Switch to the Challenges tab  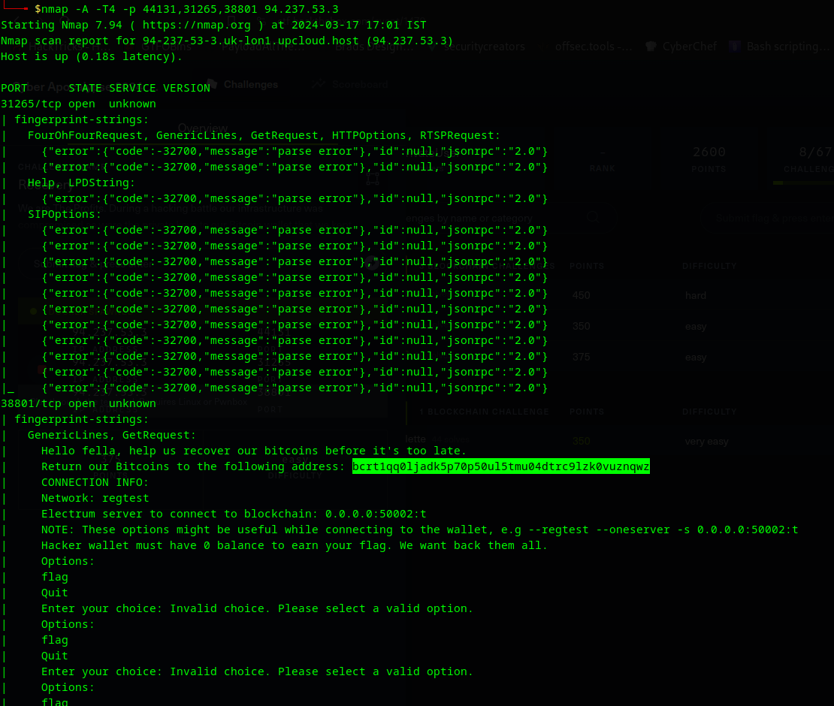(250, 84)
